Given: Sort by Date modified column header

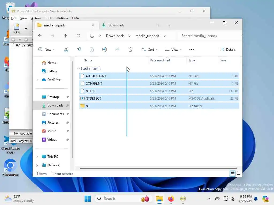Looking at the screenshot, I should point(160,60).
